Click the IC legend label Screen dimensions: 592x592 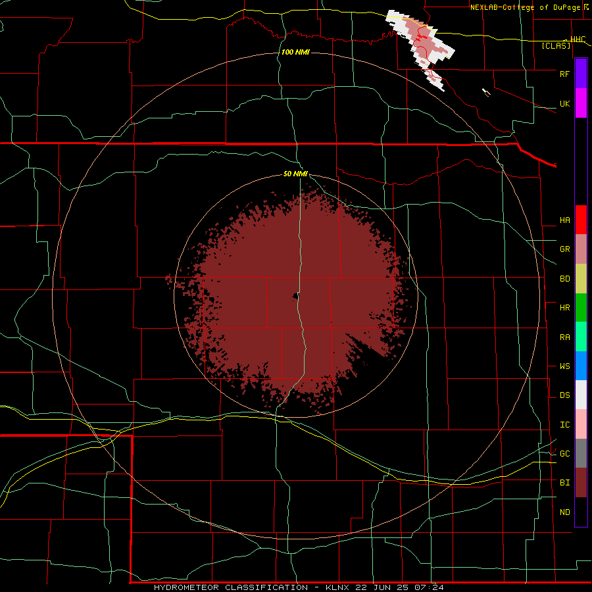(x=564, y=425)
